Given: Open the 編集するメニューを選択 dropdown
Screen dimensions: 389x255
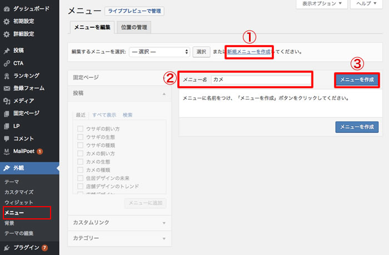Looking at the screenshot, I should (x=159, y=52).
